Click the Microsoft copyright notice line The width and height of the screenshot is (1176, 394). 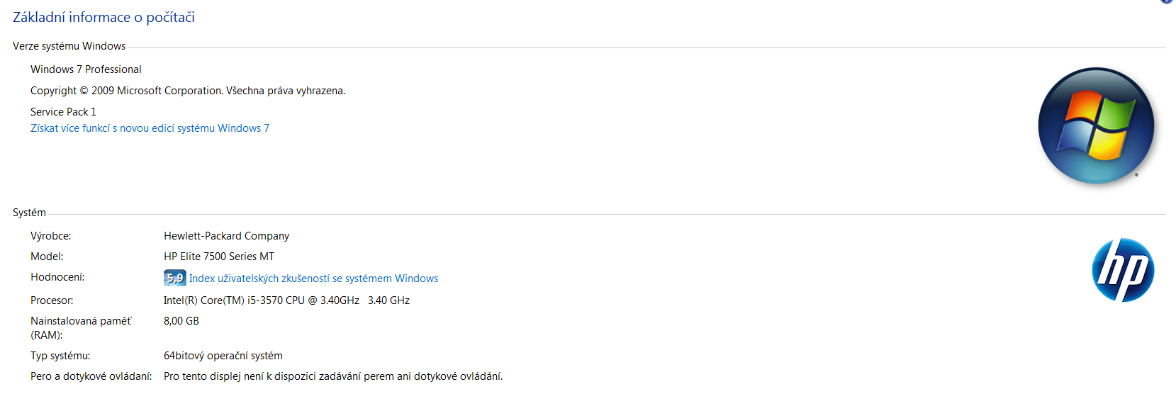(188, 91)
